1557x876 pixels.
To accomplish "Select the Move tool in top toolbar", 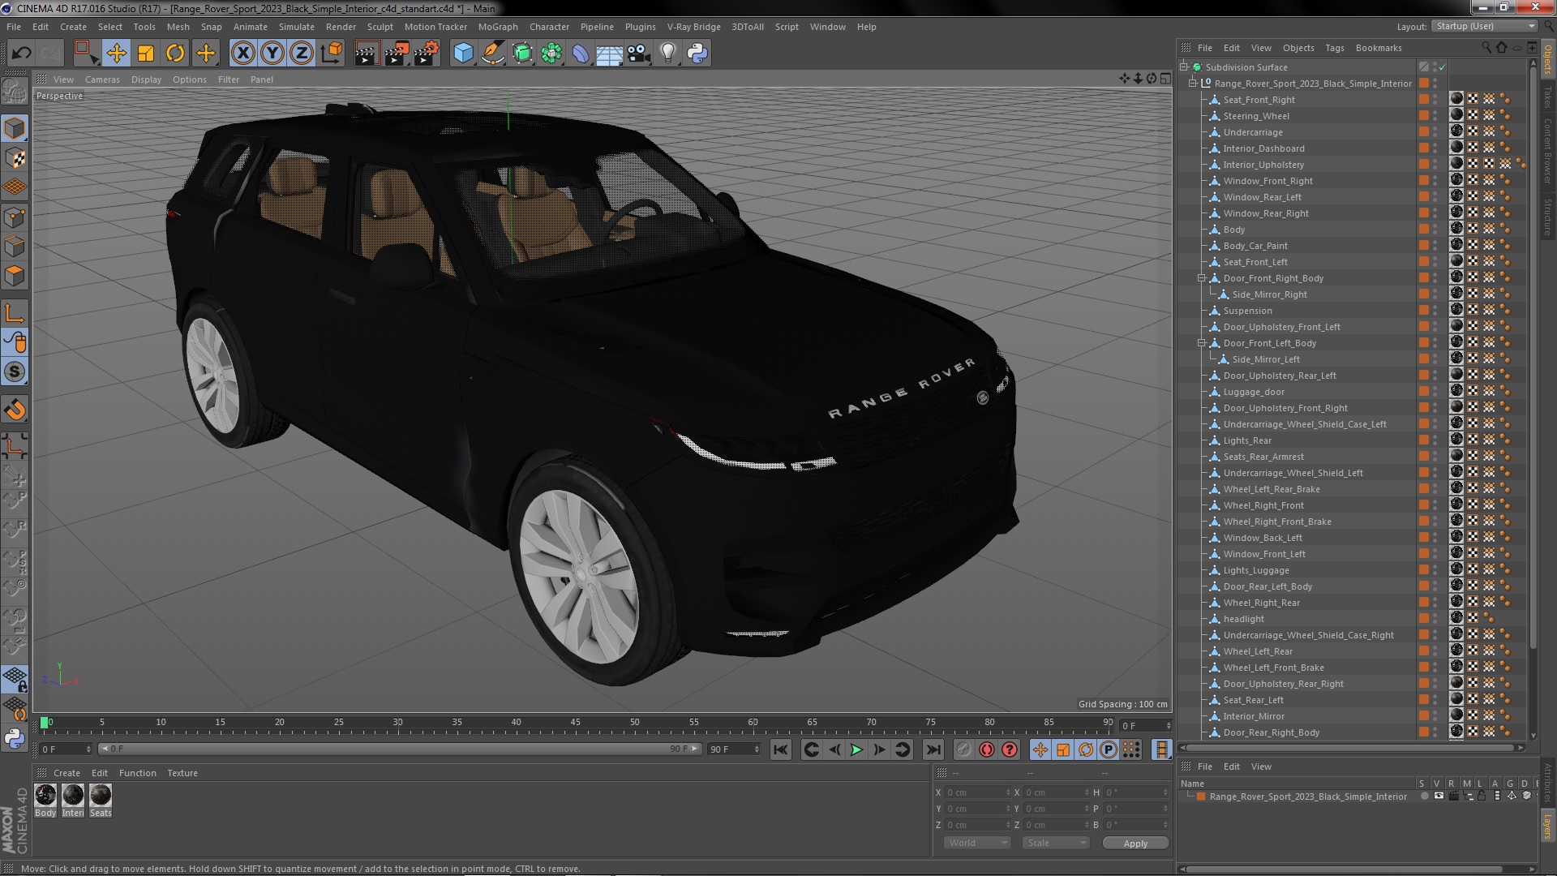I will click(x=116, y=54).
